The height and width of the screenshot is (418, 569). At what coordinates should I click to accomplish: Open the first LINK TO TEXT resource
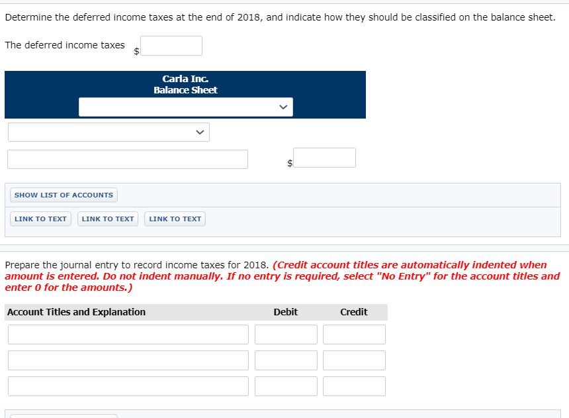tap(40, 219)
